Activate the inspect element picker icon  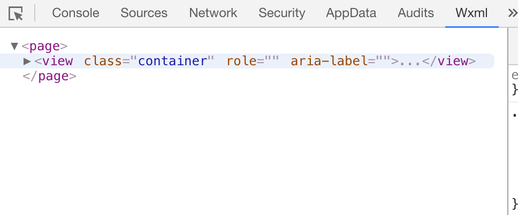tap(16, 13)
